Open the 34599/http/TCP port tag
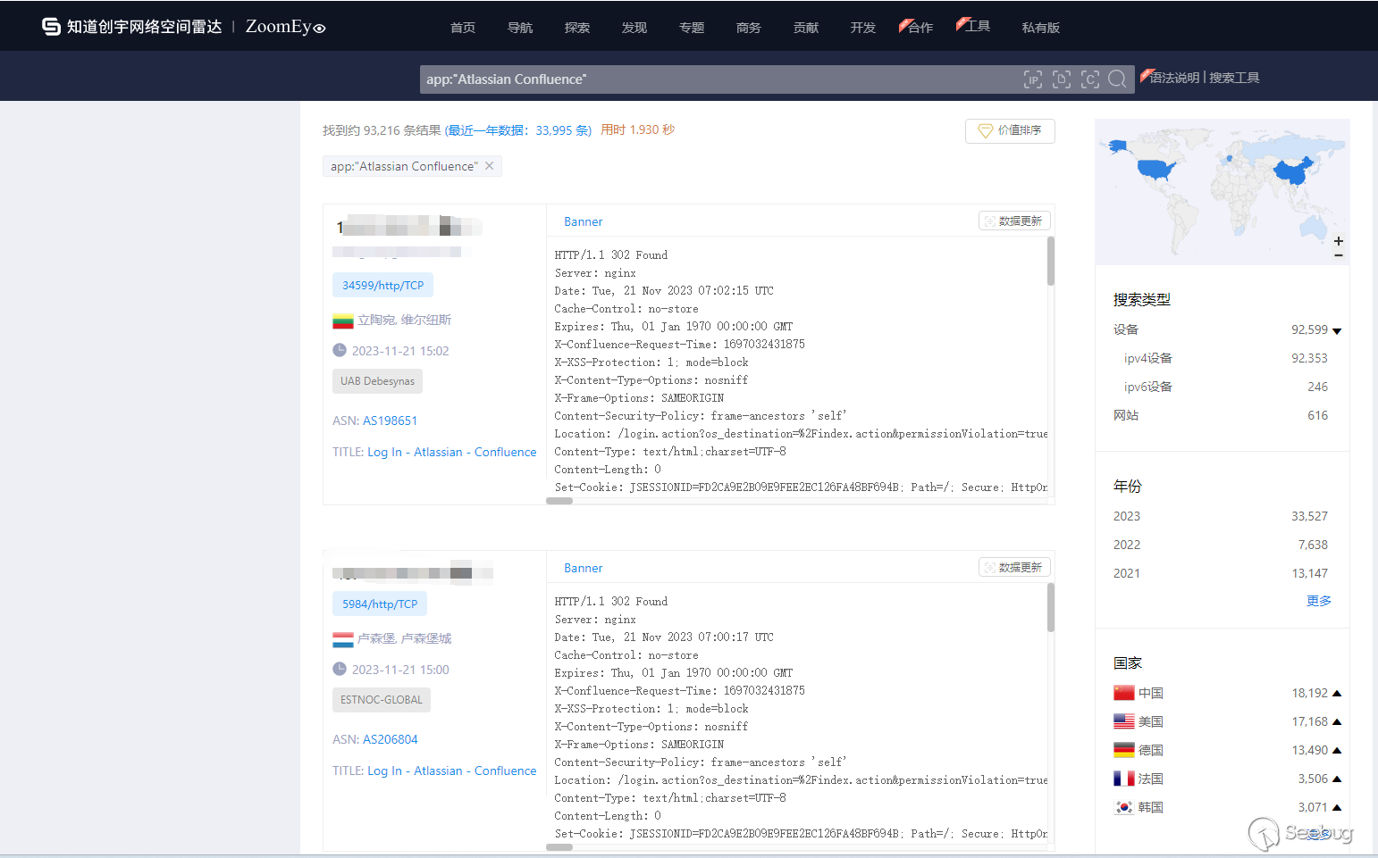The image size is (1378, 858). click(382, 285)
